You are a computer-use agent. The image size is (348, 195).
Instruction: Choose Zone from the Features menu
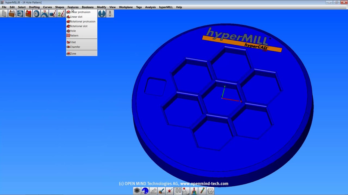click(81, 54)
